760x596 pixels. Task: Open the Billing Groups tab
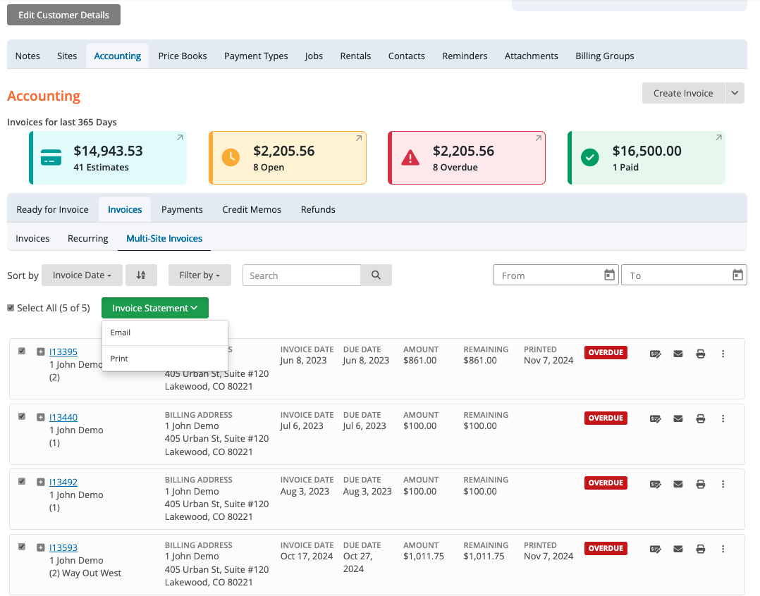pyautogui.click(x=604, y=56)
